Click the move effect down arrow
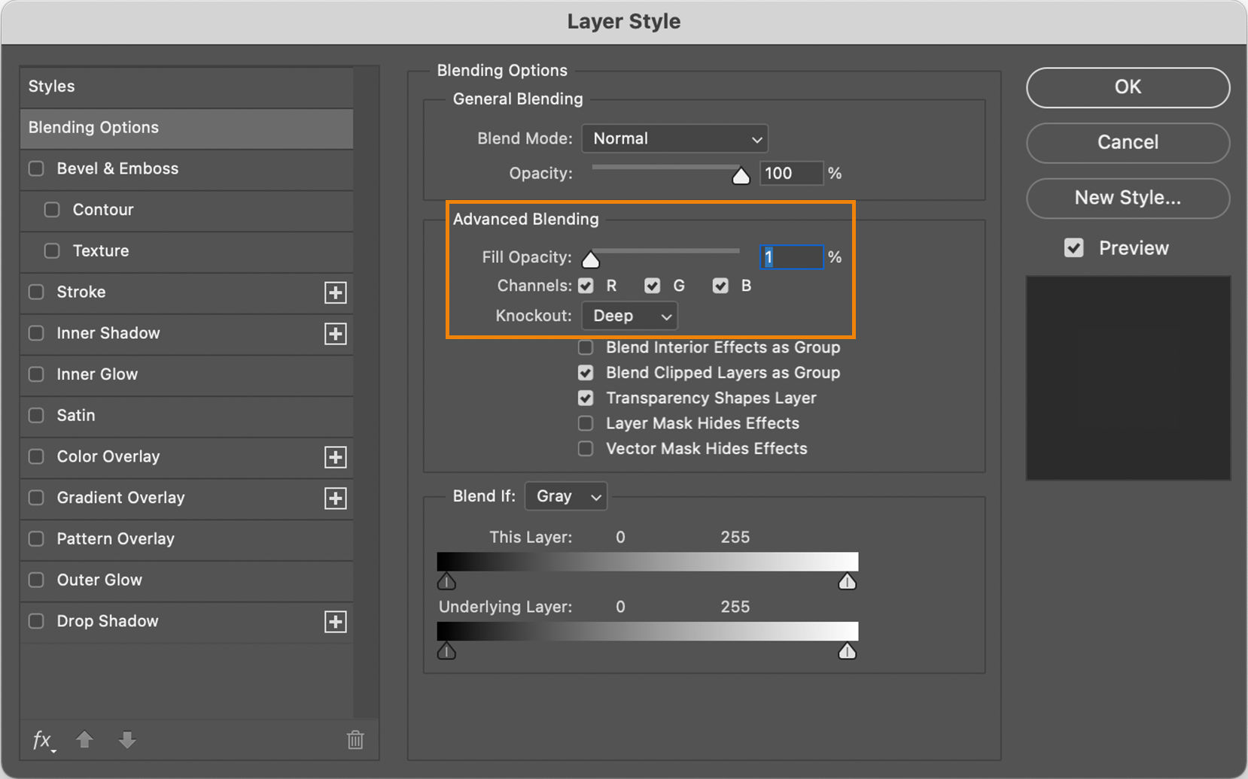The image size is (1248, 779). [127, 740]
